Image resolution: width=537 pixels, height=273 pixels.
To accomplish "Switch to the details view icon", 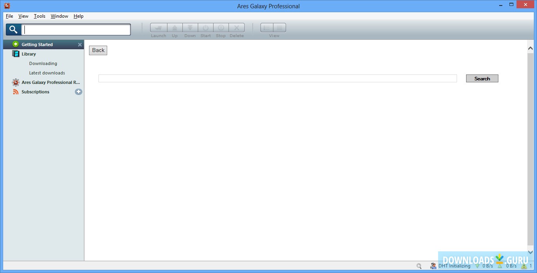I will [280, 28].
